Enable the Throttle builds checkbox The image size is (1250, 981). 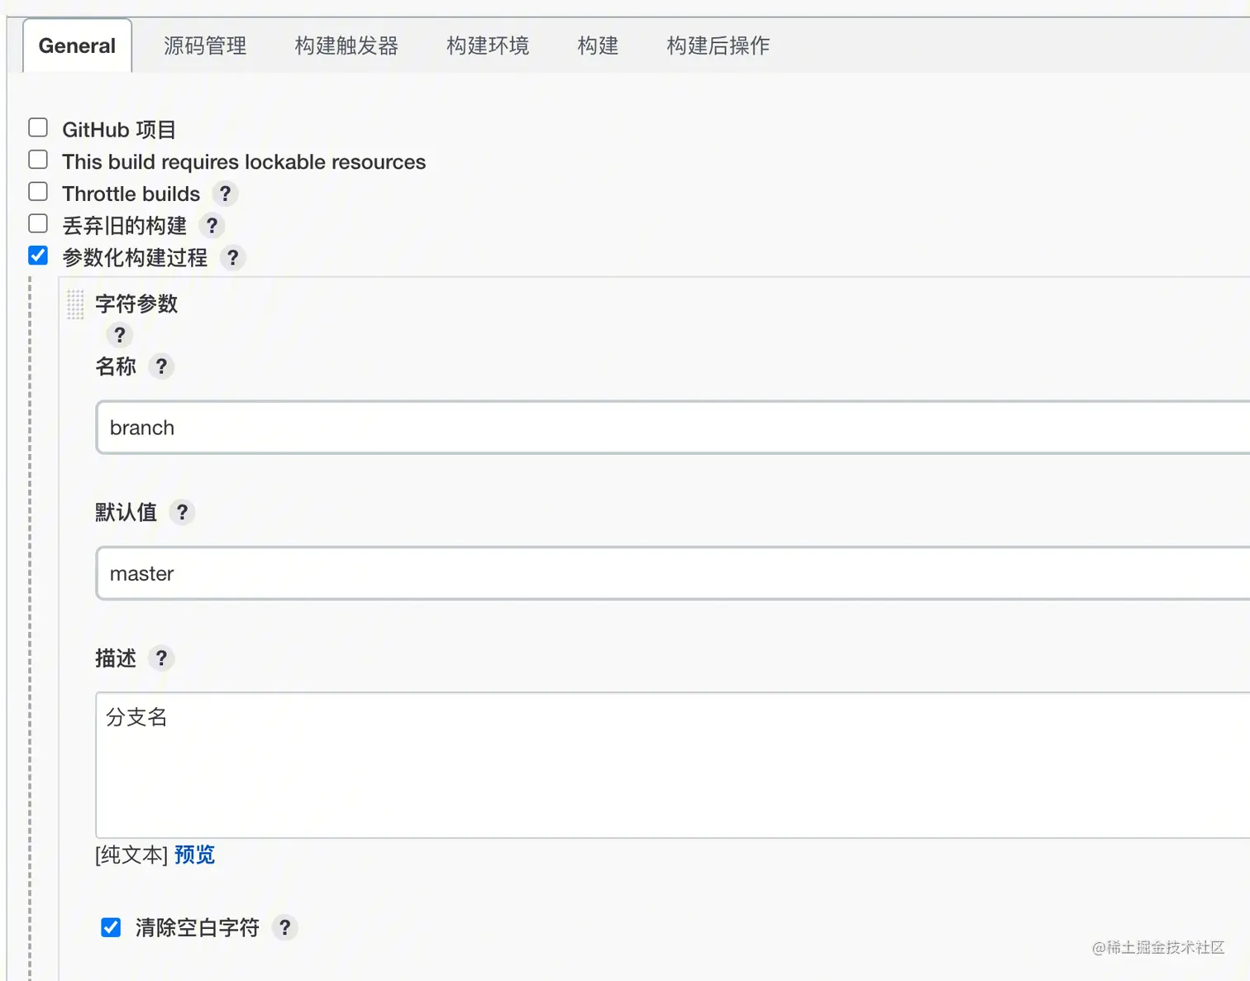(38, 192)
